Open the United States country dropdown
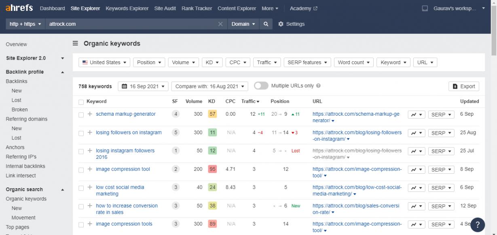 tap(104, 62)
